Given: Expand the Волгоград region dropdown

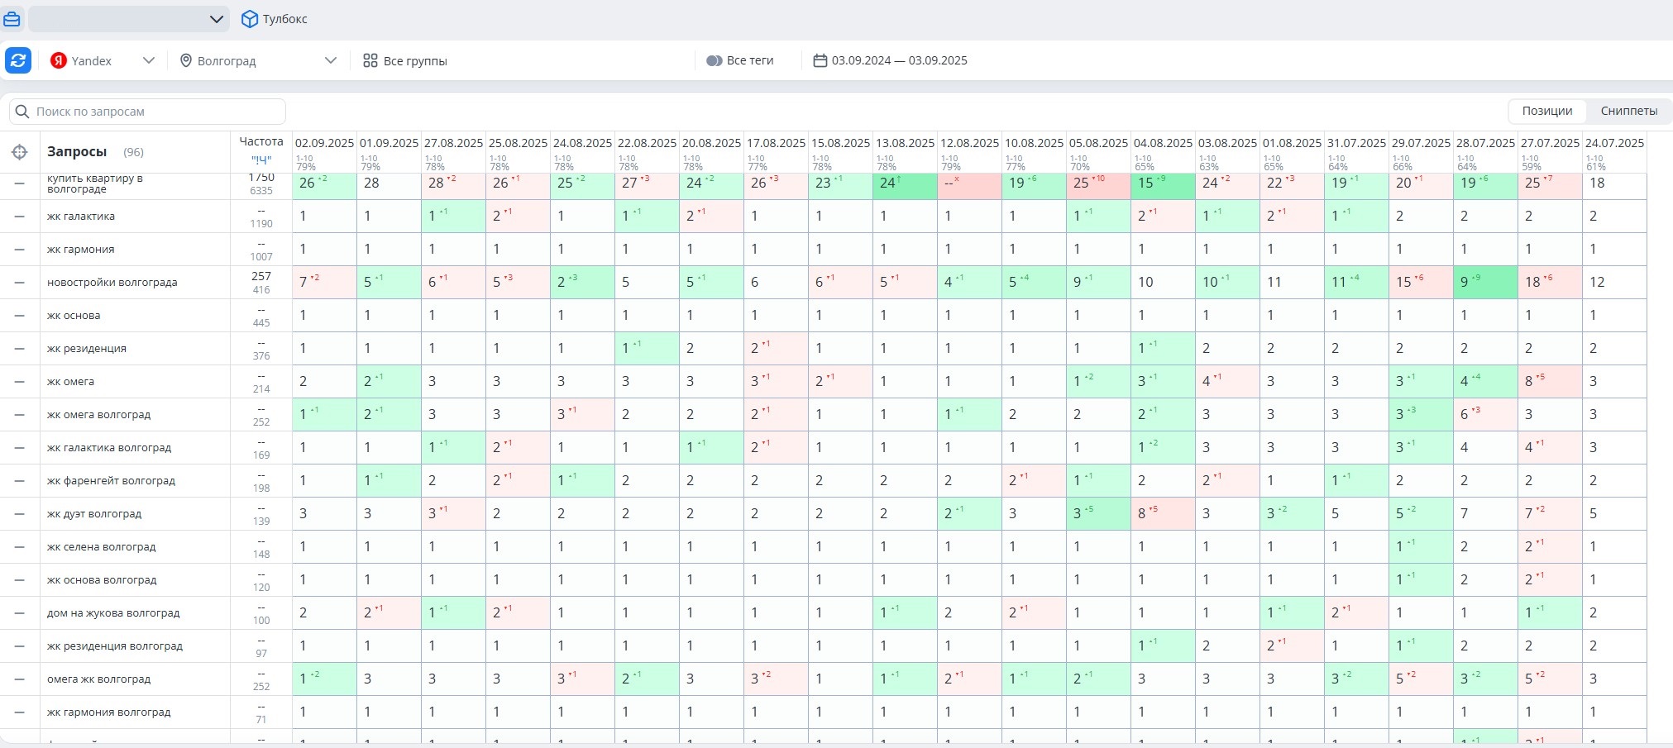Looking at the screenshot, I should [331, 60].
